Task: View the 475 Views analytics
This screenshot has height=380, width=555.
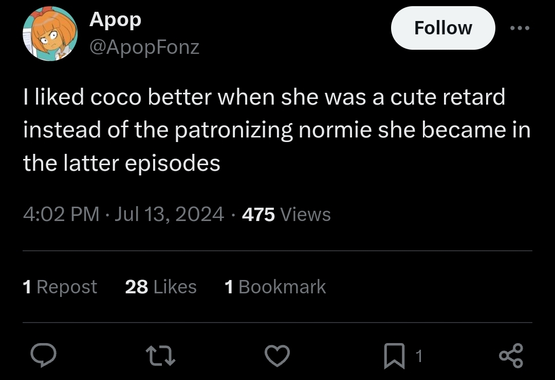Action: coord(286,214)
